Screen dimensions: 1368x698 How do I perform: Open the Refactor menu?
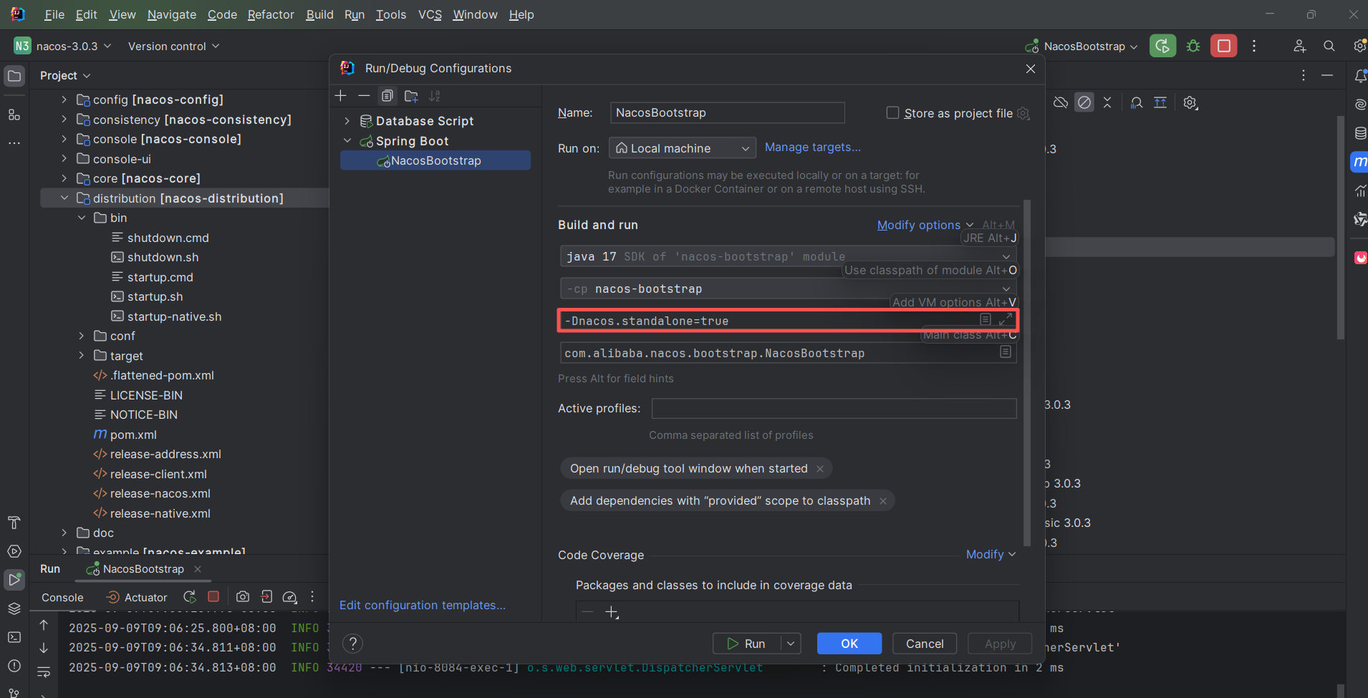coord(271,14)
